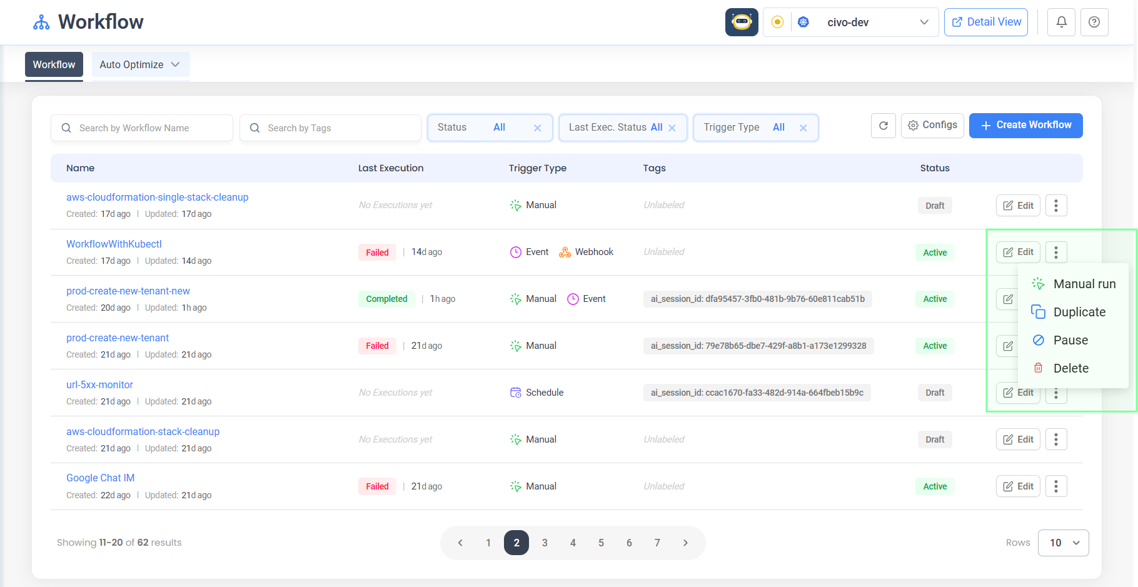
Task: Click the robot assistant icon
Action: [742, 23]
